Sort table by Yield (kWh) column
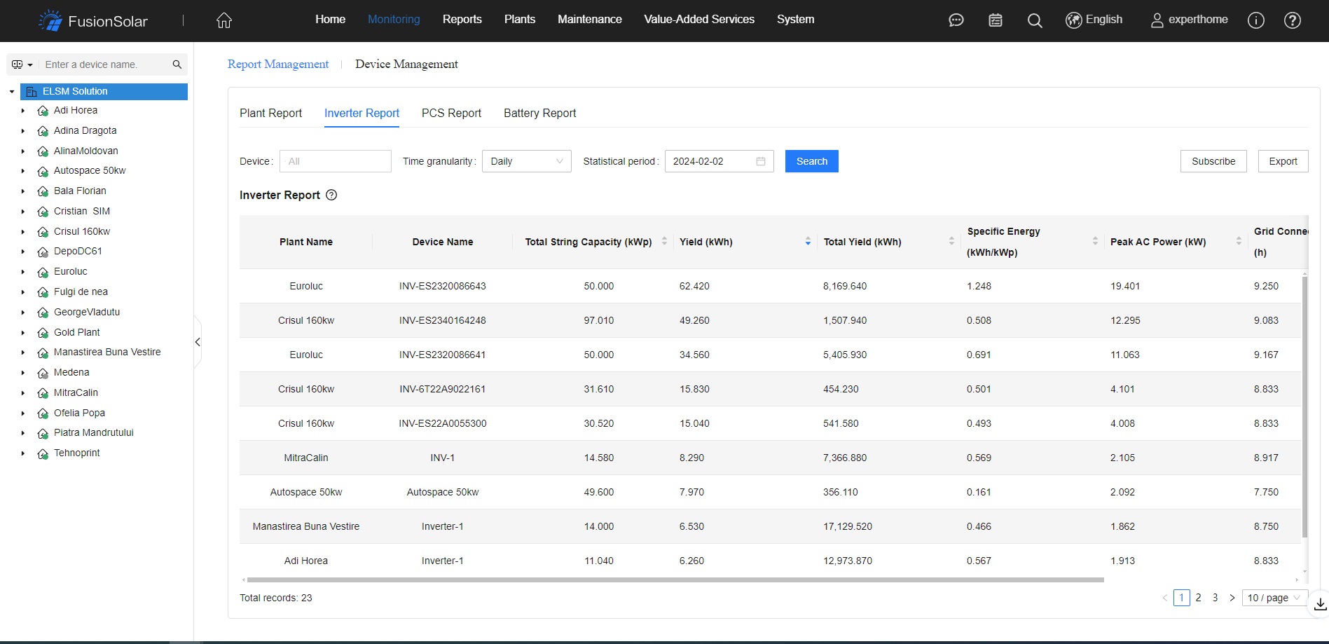This screenshot has width=1329, height=644. 808,242
